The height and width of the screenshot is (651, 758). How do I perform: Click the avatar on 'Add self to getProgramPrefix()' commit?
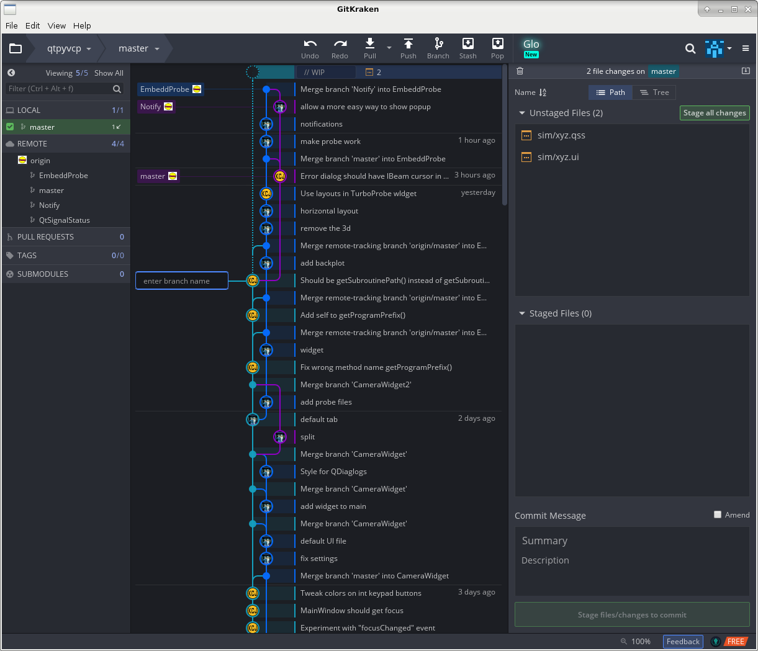tap(253, 315)
